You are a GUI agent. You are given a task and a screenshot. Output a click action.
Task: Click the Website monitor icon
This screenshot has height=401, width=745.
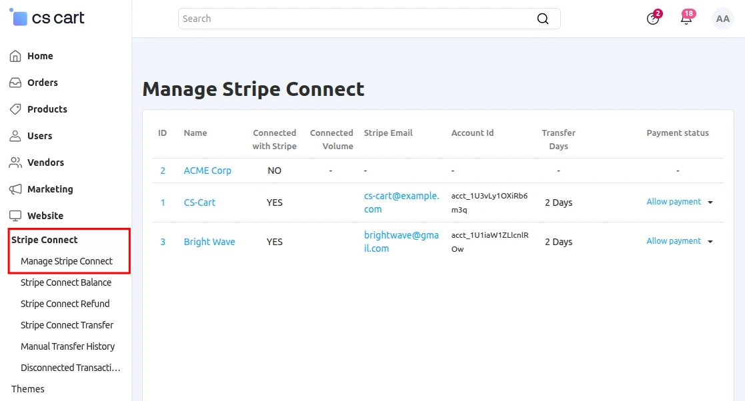coord(15,215)
